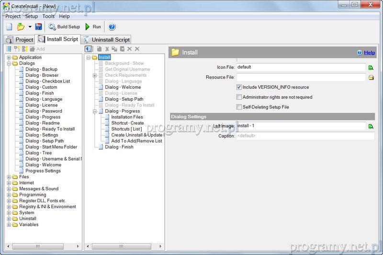Viewport: 383px width, 255px height.
Task: Toggle the script panel view icon above Install tree
Action: point(89,49)
